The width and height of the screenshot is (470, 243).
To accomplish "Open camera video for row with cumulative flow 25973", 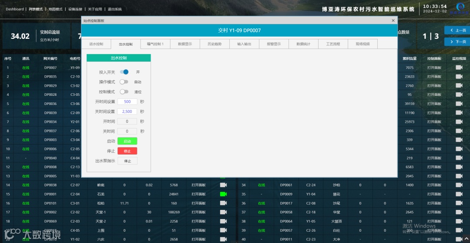I will 459,122.
